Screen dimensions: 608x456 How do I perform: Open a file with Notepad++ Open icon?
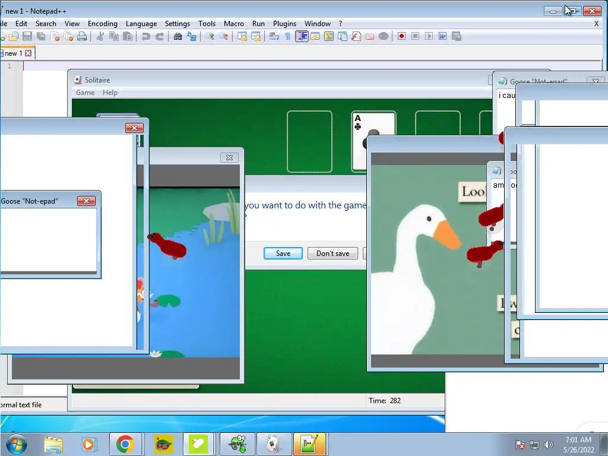[14, 36]
